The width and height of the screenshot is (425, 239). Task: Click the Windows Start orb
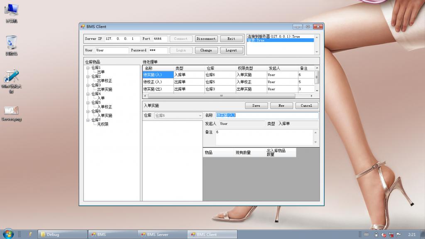[8, 234]
